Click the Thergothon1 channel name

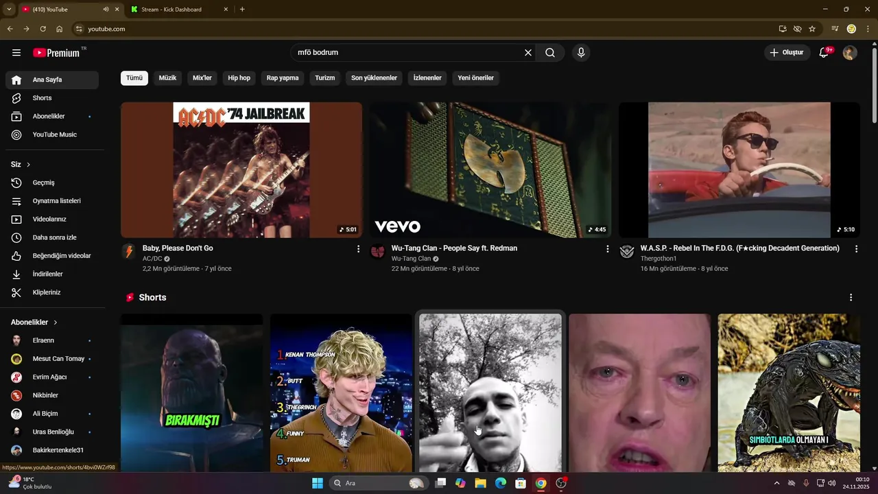[658, 259]
